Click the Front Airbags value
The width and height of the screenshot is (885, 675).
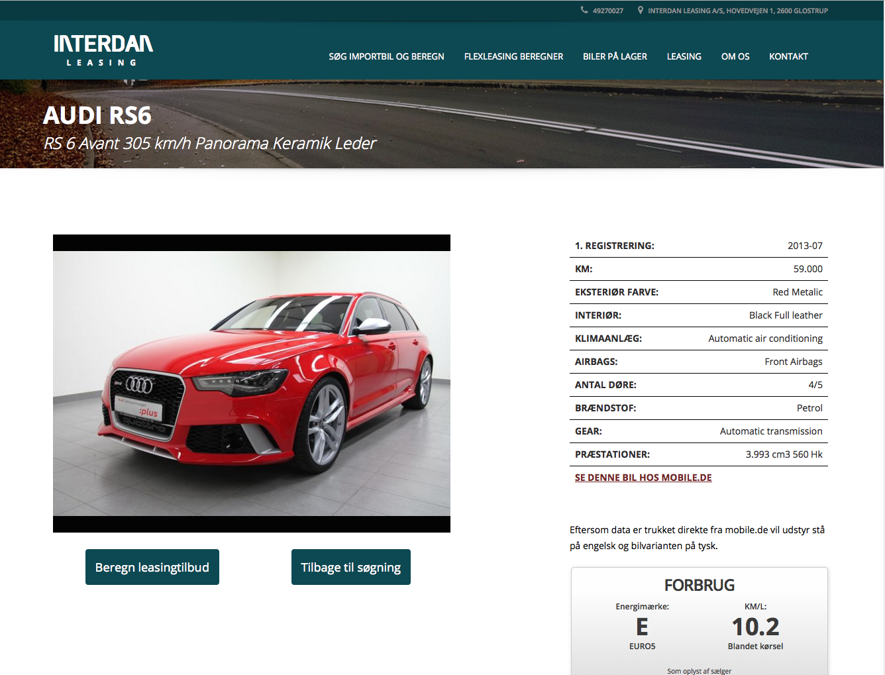tap(794, 362)
